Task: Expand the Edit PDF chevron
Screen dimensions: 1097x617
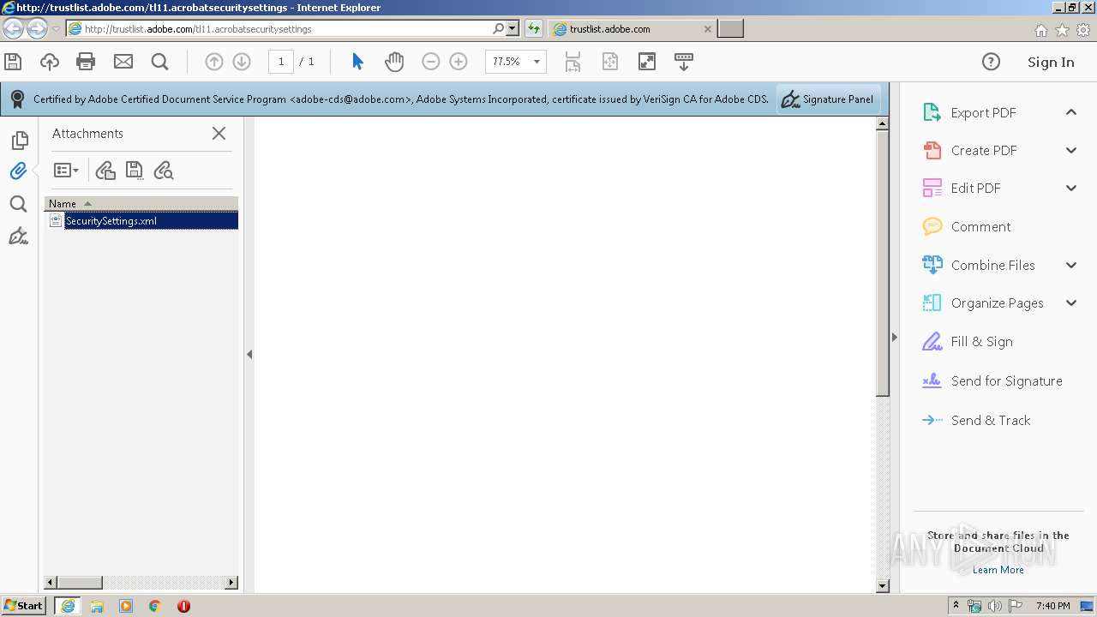Action: click(x=1071, y=188)
